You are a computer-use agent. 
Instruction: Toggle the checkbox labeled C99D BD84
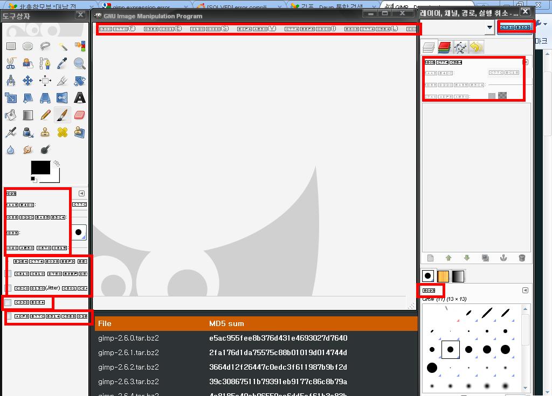coord(8,302)
